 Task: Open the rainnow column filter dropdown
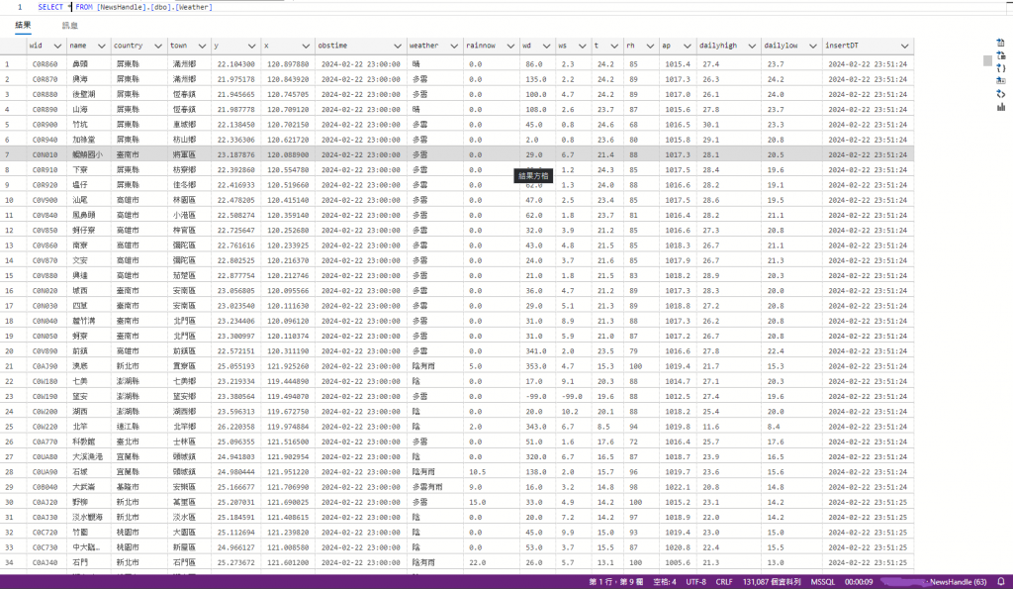(511, 46)
